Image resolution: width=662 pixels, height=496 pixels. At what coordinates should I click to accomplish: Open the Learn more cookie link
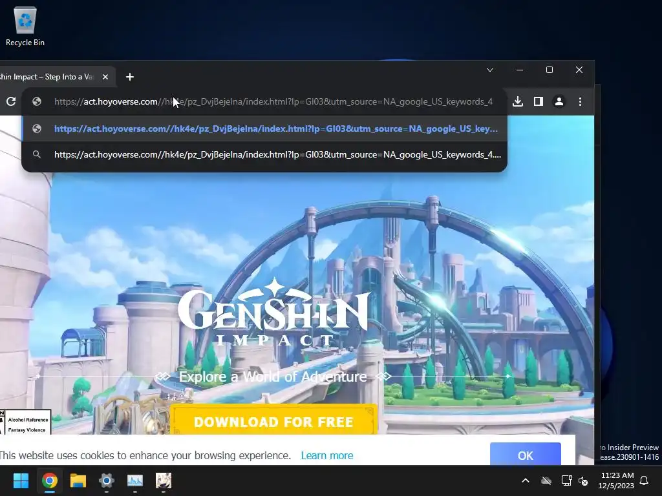point(326,455)
